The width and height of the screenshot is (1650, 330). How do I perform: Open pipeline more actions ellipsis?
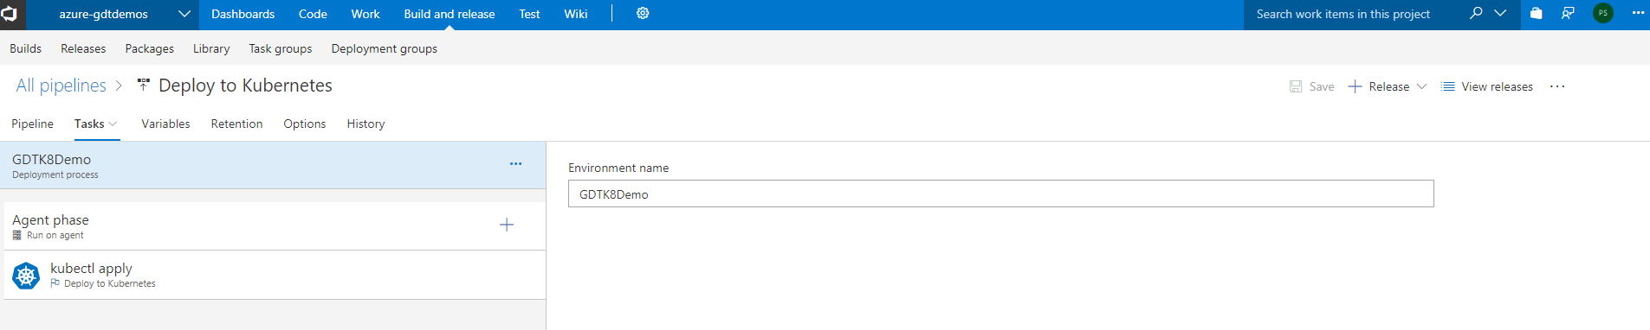pyautogui.click(x=1557, y=86)
